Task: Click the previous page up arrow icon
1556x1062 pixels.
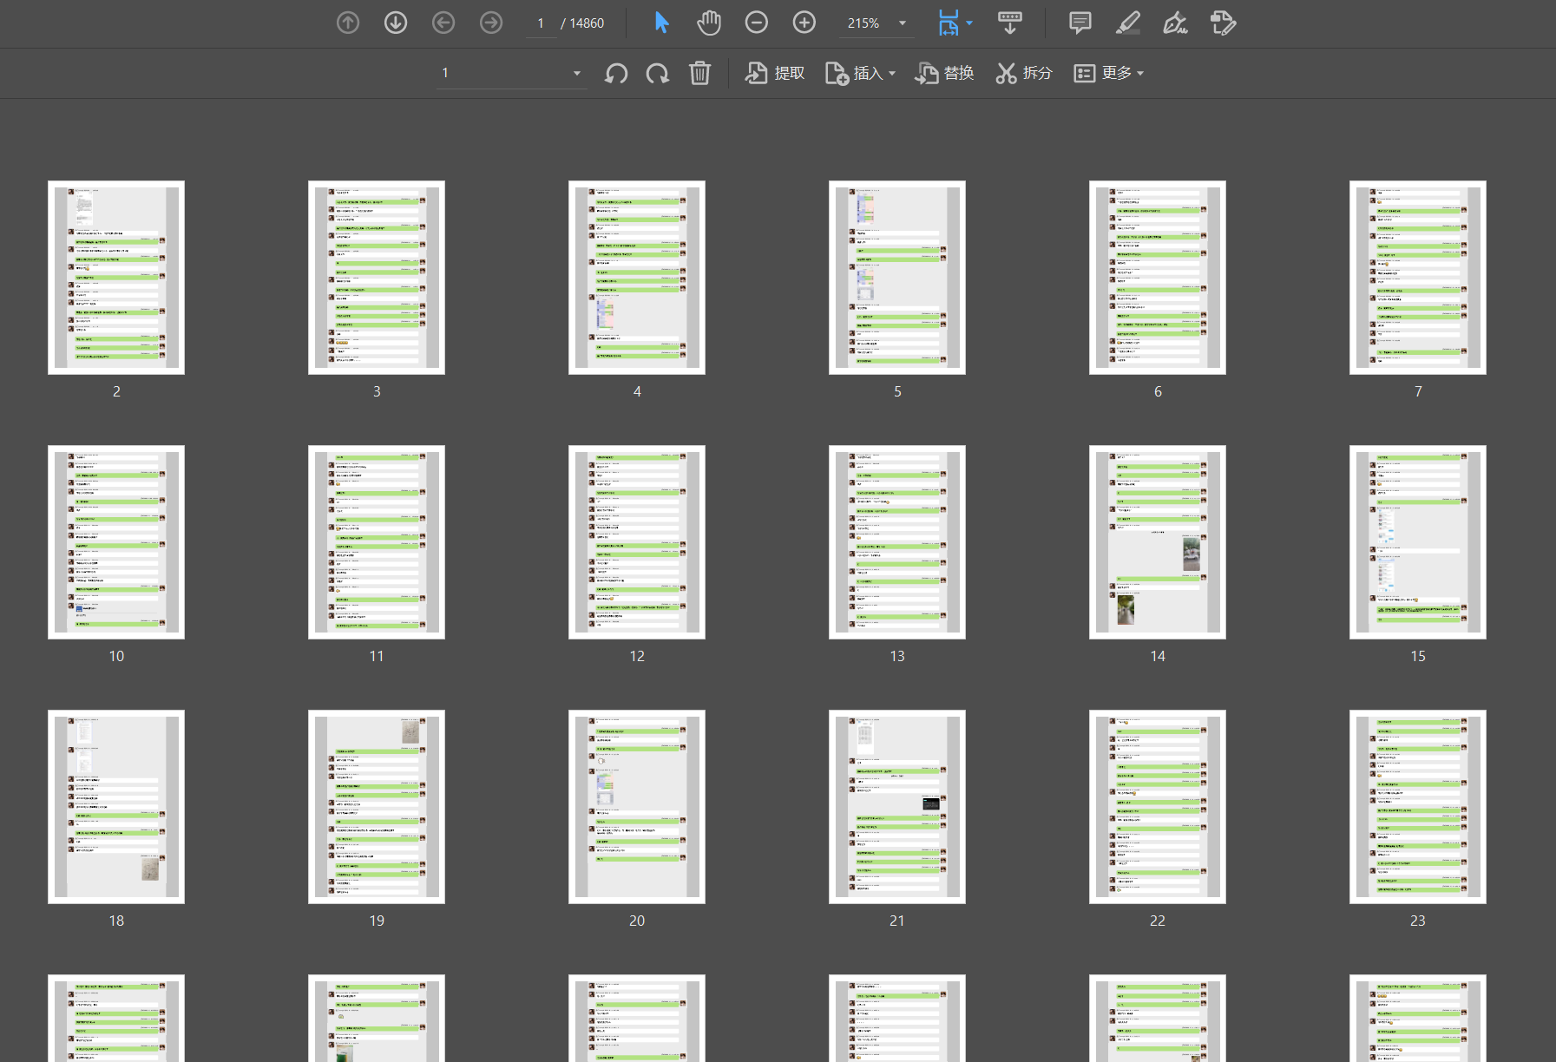Action: click(348, 23)
